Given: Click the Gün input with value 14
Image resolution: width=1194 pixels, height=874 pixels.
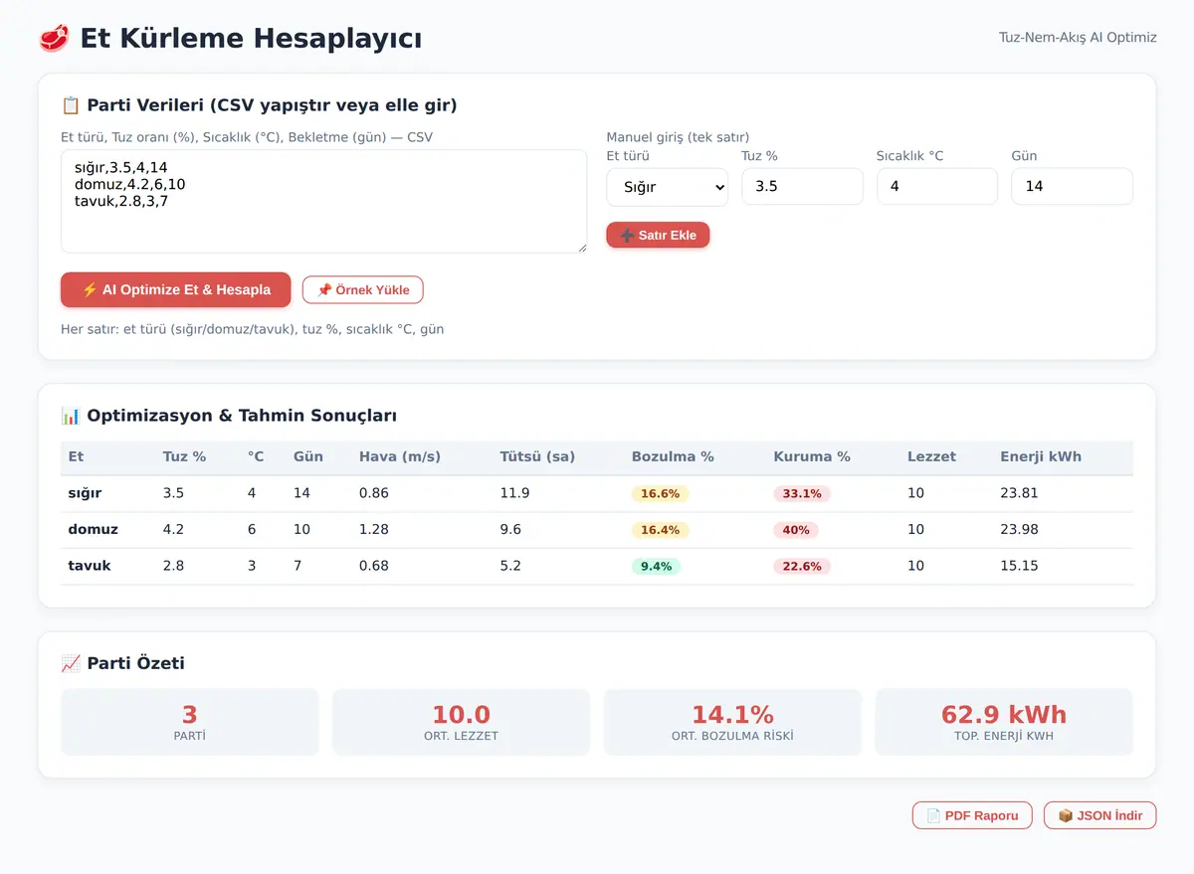Looking at the screenshot, I should click(x=1072, y=187).
